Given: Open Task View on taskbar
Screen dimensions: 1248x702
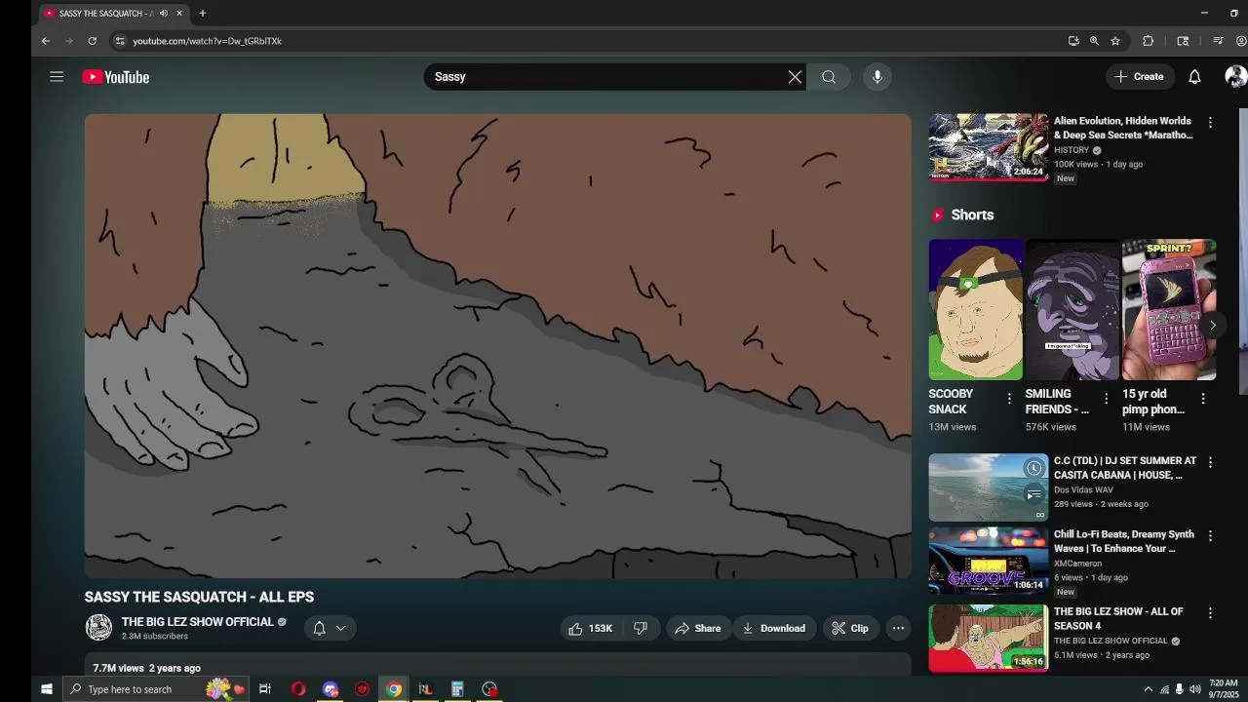Looking at the screenshot, I should 264,689.
